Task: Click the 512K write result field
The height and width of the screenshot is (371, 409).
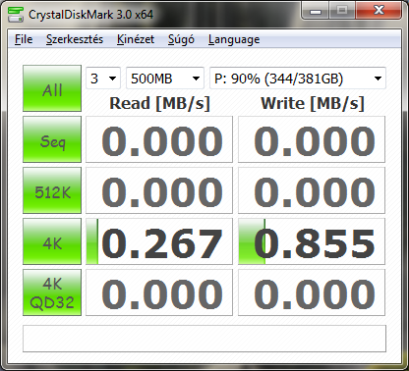Action: point(312,190)
